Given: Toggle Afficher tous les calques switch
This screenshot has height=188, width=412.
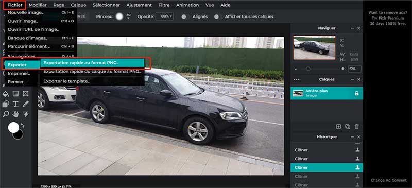Looking at the screenshot, I should (x=217, y=16).
